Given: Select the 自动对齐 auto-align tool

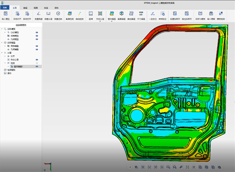Looking at the screenshot, I should point(18,15).
